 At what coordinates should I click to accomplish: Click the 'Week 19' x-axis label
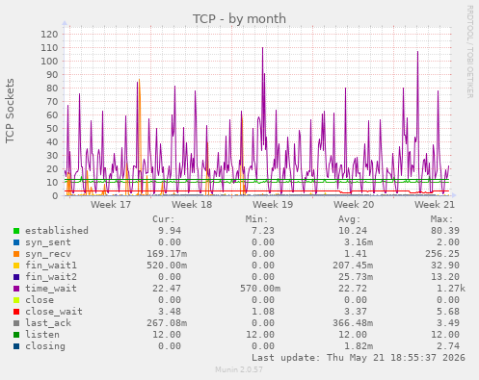pyautogui.click(x=273, y=205)
